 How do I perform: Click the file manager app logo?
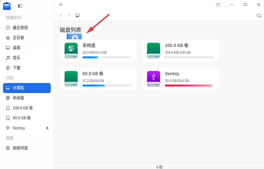pyautogui.click(x=7, y=6)
